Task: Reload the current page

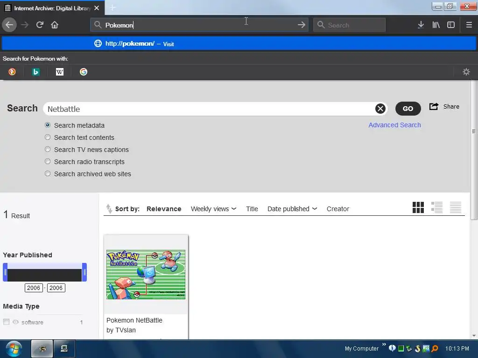Action: coord(40,25)
